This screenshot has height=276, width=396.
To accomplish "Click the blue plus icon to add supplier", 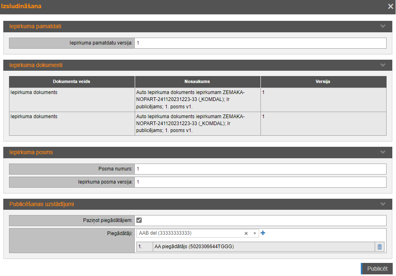I will point(263,233).
